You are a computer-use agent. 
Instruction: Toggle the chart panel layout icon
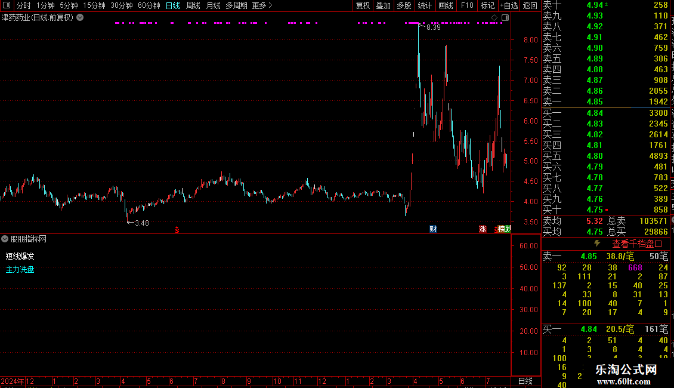click(505, 18)
